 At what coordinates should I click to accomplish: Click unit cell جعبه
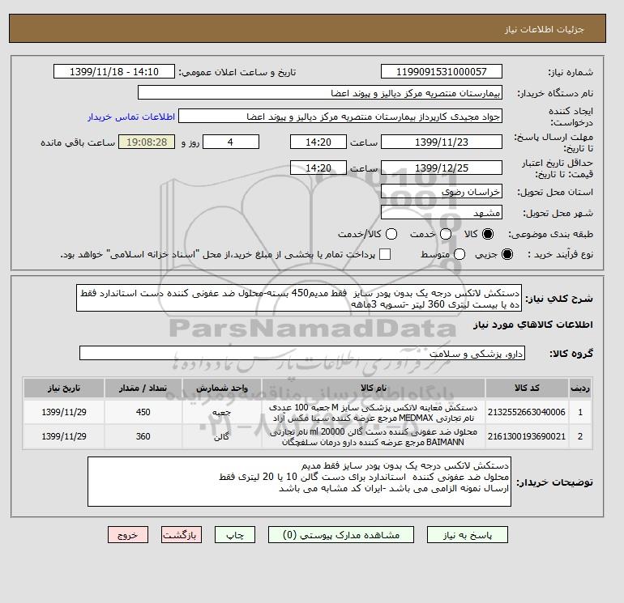pyautogui.click(x=222, y=412)
